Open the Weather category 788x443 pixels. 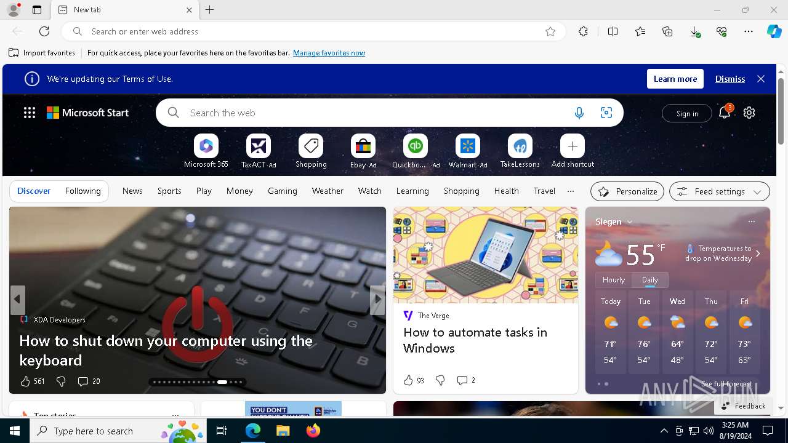click(x=328, y=191)
